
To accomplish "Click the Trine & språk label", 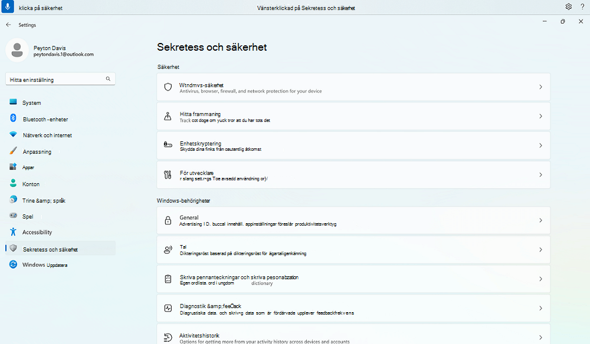I will point(44,200).
